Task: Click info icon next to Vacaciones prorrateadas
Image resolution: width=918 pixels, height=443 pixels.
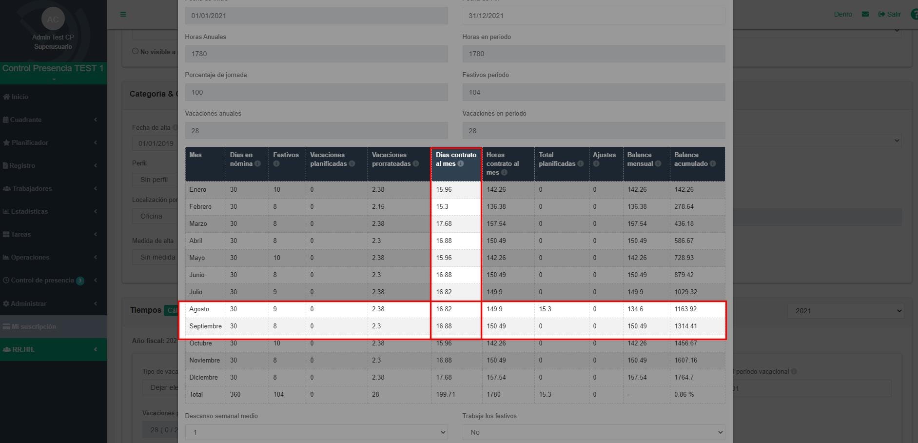Action: click(416, 164)
